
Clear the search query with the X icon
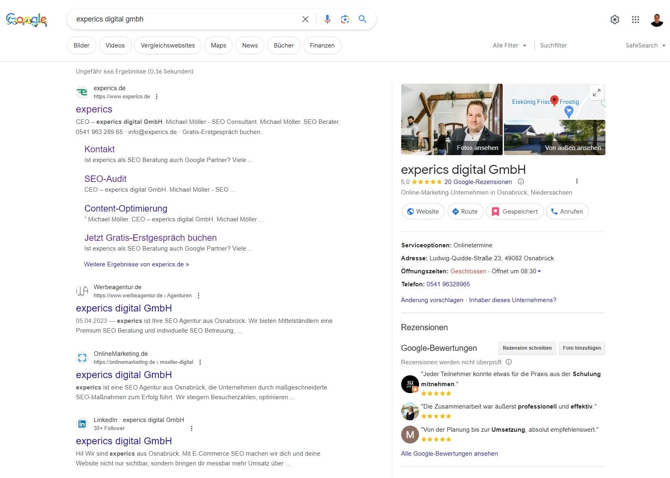[305, 19]
